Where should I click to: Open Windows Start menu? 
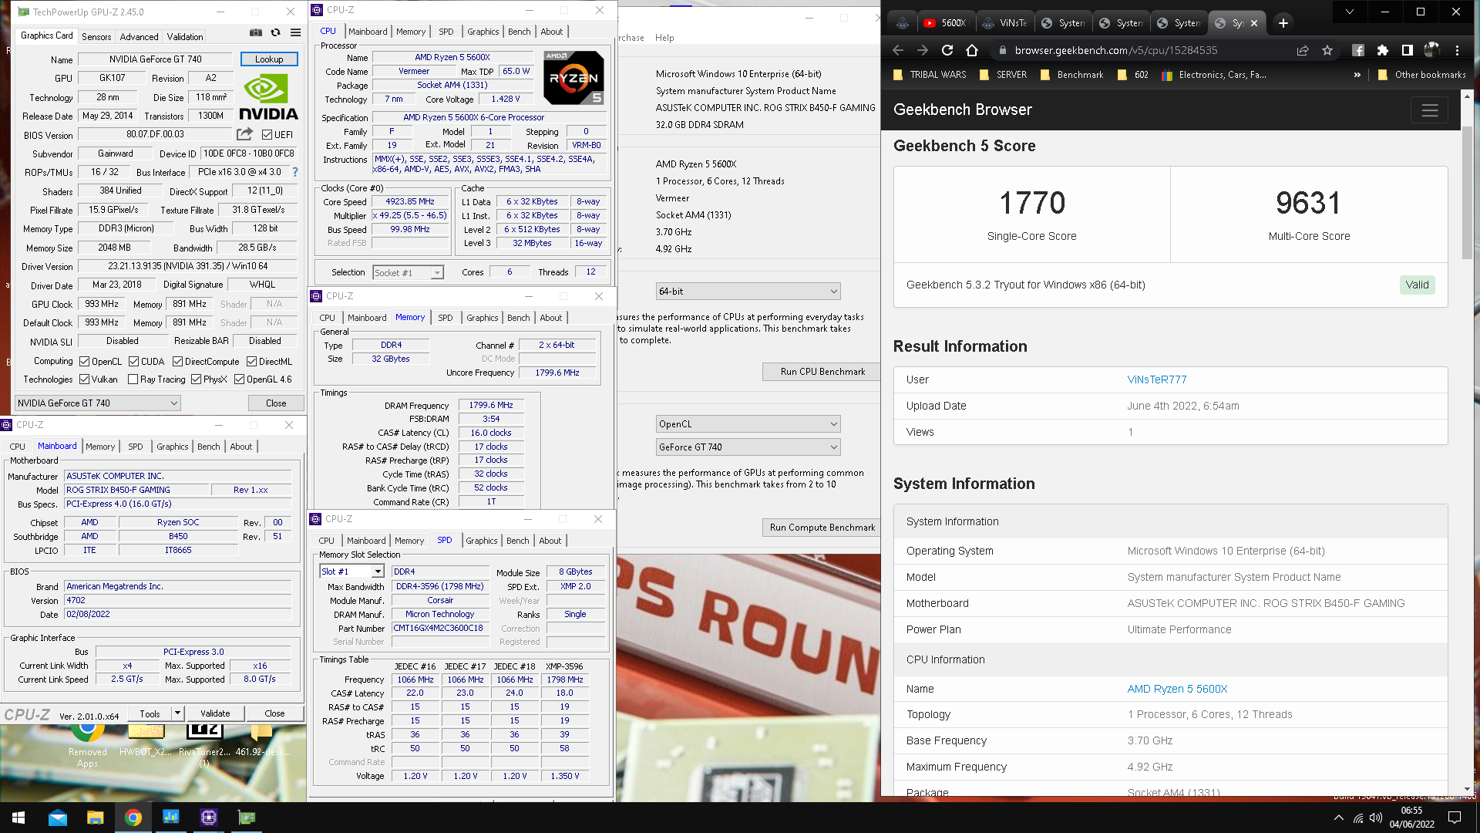click(18, 818)
